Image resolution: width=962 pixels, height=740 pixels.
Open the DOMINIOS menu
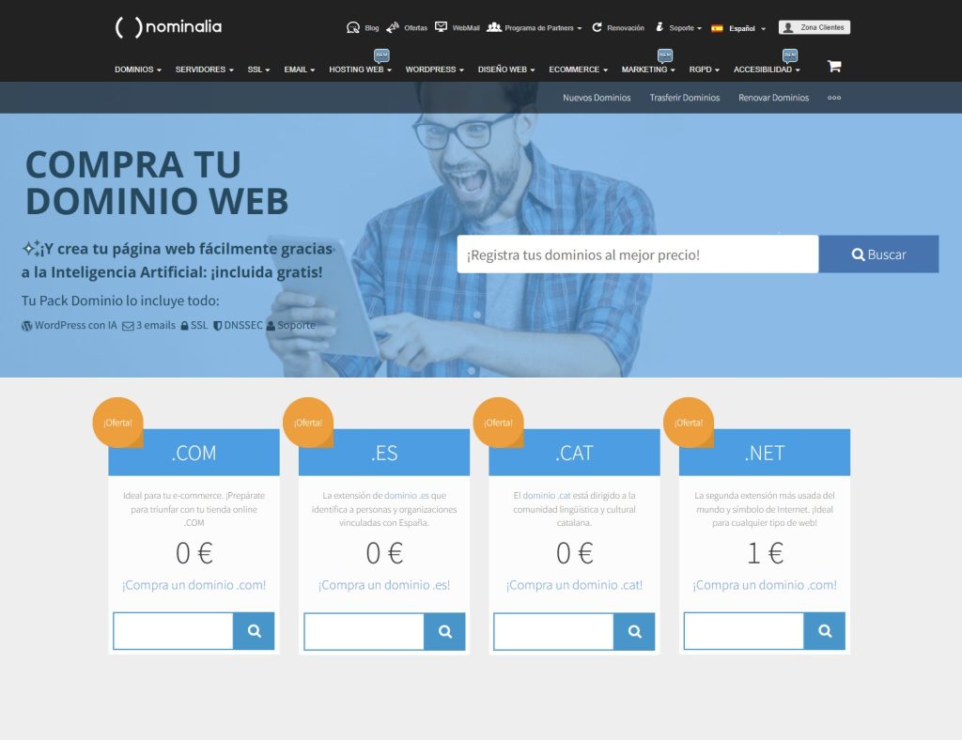[x=137, y=69]
